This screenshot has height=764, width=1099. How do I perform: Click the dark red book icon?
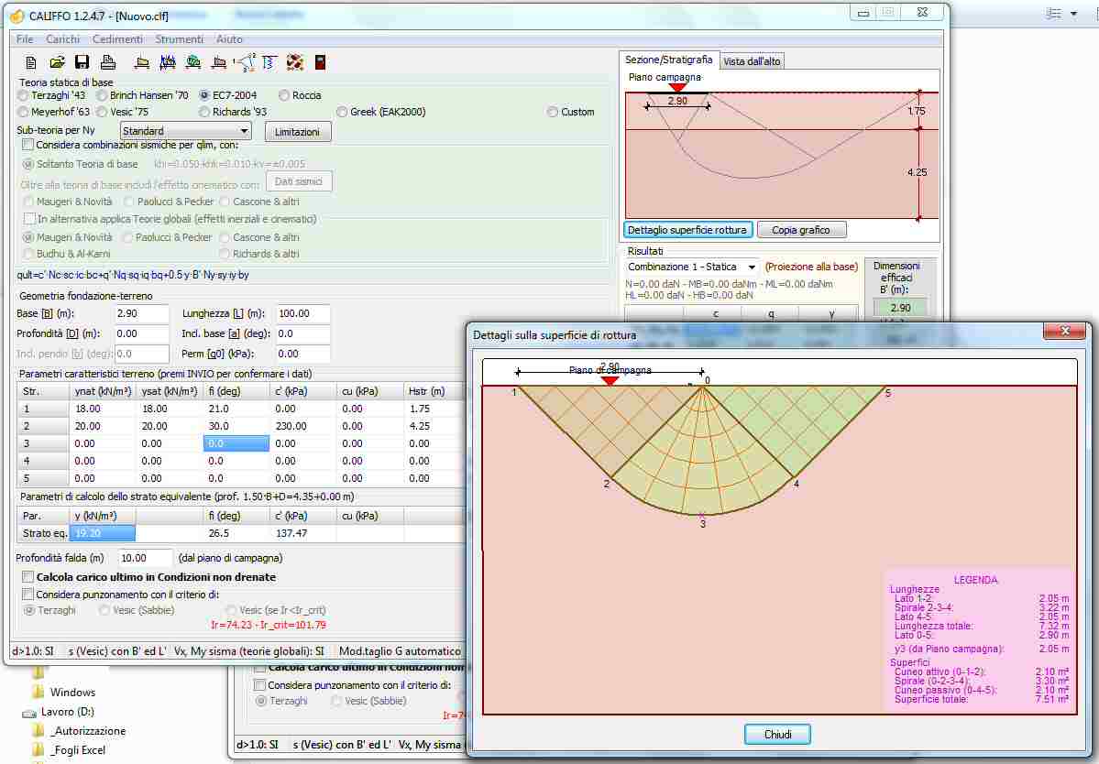pyautogui.click(x=320, y=62)
